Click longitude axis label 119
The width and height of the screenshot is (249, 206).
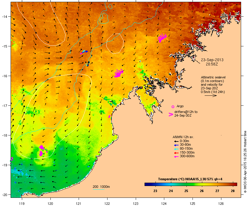click(22, 204)
